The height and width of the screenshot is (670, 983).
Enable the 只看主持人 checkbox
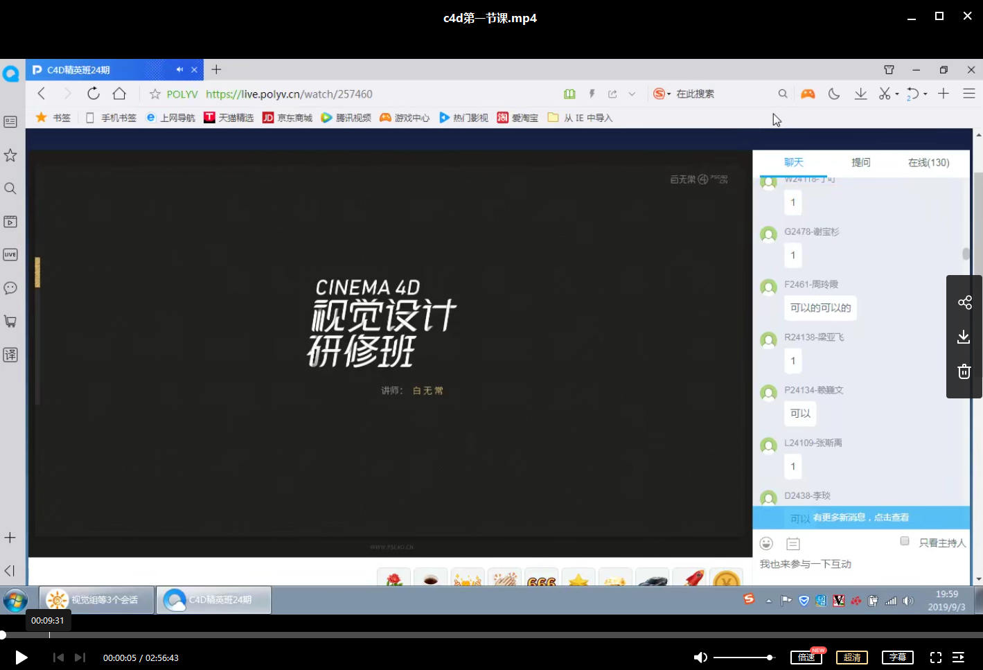pyautogui.click(x=904, y=541)
